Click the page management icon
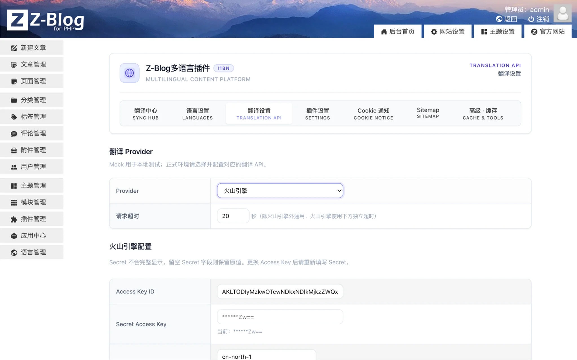This screenshot has height=360, width=577. point(14,81)
